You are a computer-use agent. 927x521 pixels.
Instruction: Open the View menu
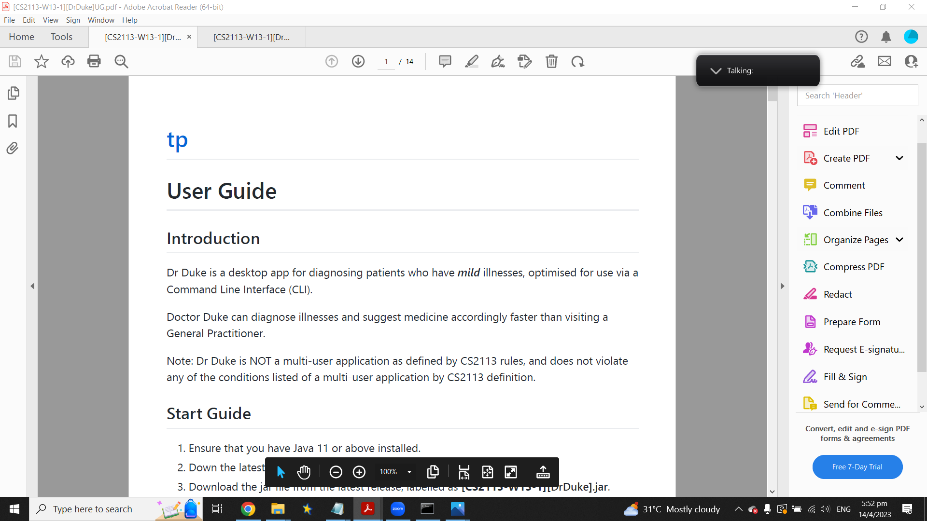[50, 20]
